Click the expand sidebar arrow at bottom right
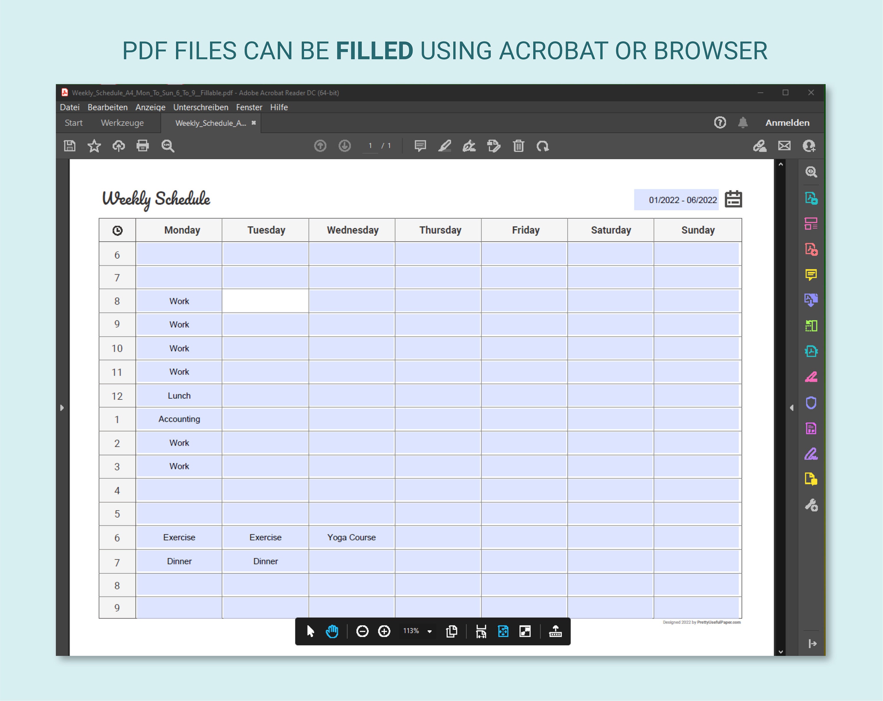883x701 pixels. coord(813,644)
